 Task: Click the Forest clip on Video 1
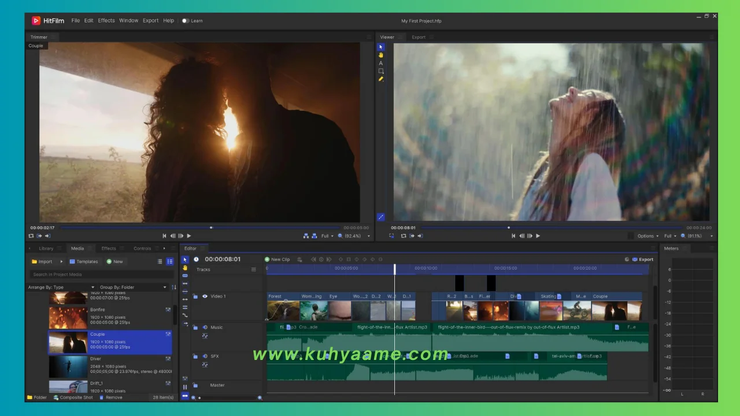283,307
